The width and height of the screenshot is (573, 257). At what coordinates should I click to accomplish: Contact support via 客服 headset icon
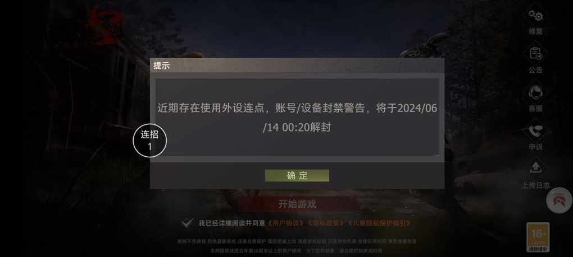point(536,92)
